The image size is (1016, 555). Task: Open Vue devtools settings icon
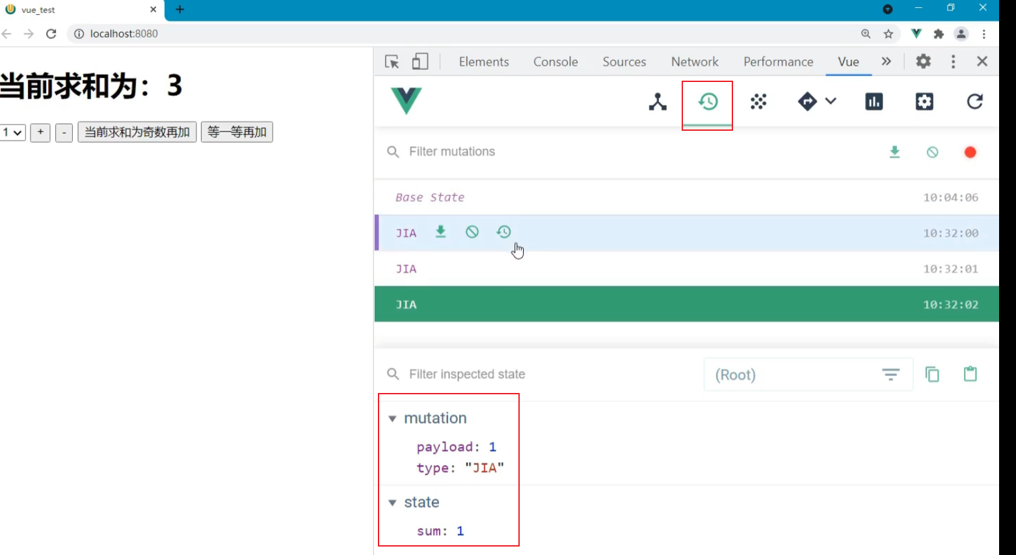[x=924, y=102]
